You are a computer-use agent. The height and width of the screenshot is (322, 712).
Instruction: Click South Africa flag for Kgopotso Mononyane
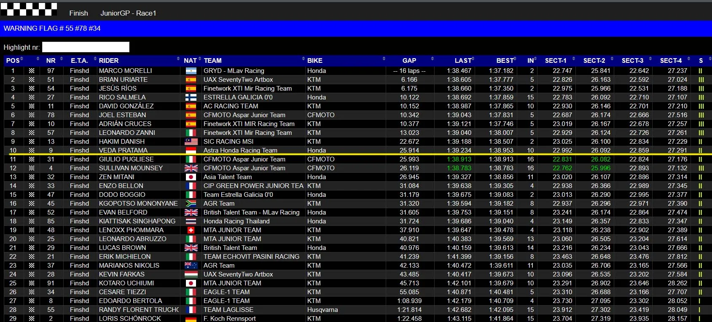pyautogui.click(x=191, y=204)
